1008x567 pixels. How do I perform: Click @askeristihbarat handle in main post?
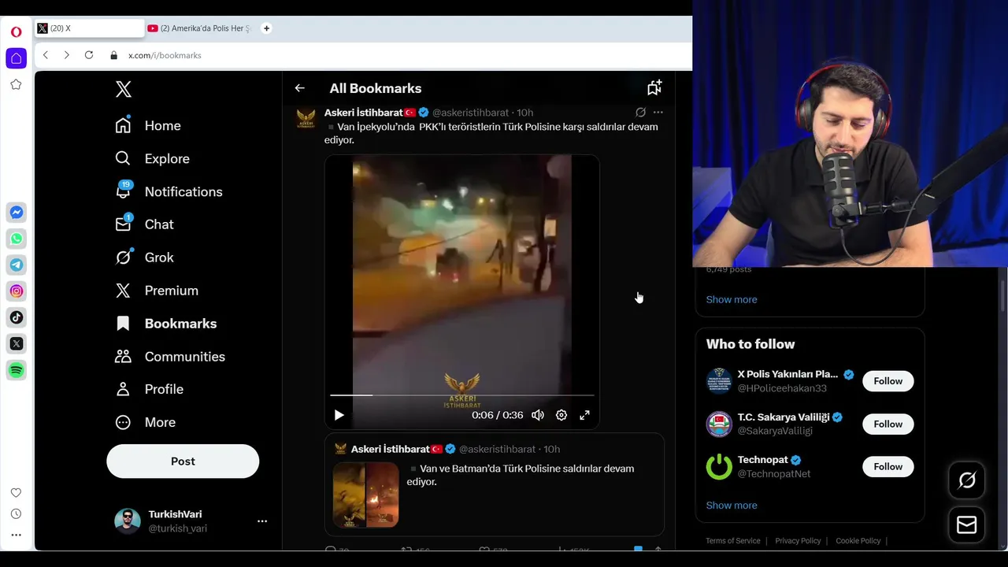coord(470,113)
